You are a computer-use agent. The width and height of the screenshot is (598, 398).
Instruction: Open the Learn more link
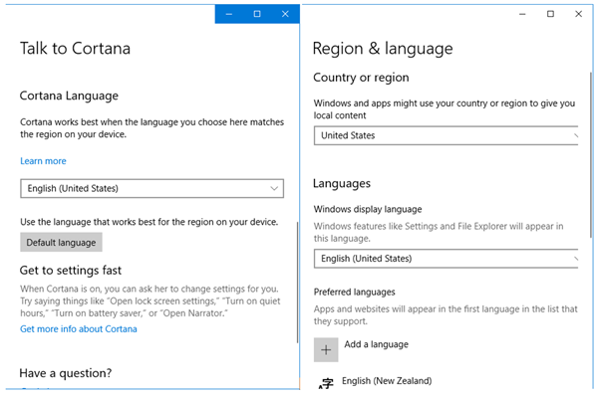(x=43, y=161)
